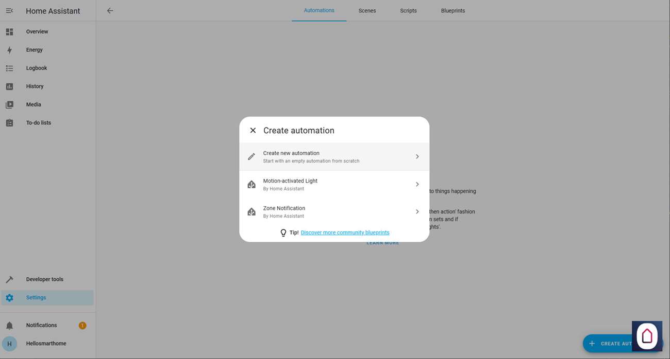Switch to the Blueprints tab
Image resolution: width=670 pixels, height=359 pixels.
453,10
